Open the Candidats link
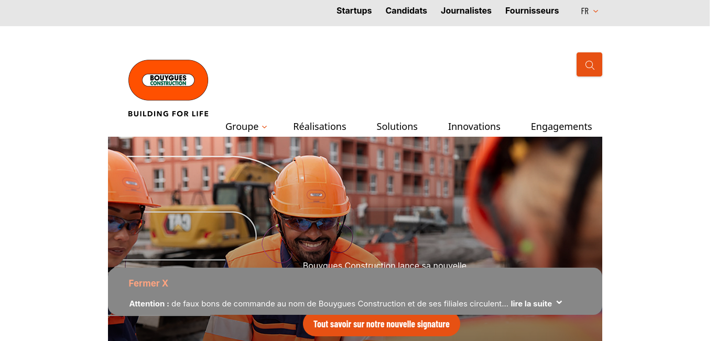 click(x=406, y=10)
